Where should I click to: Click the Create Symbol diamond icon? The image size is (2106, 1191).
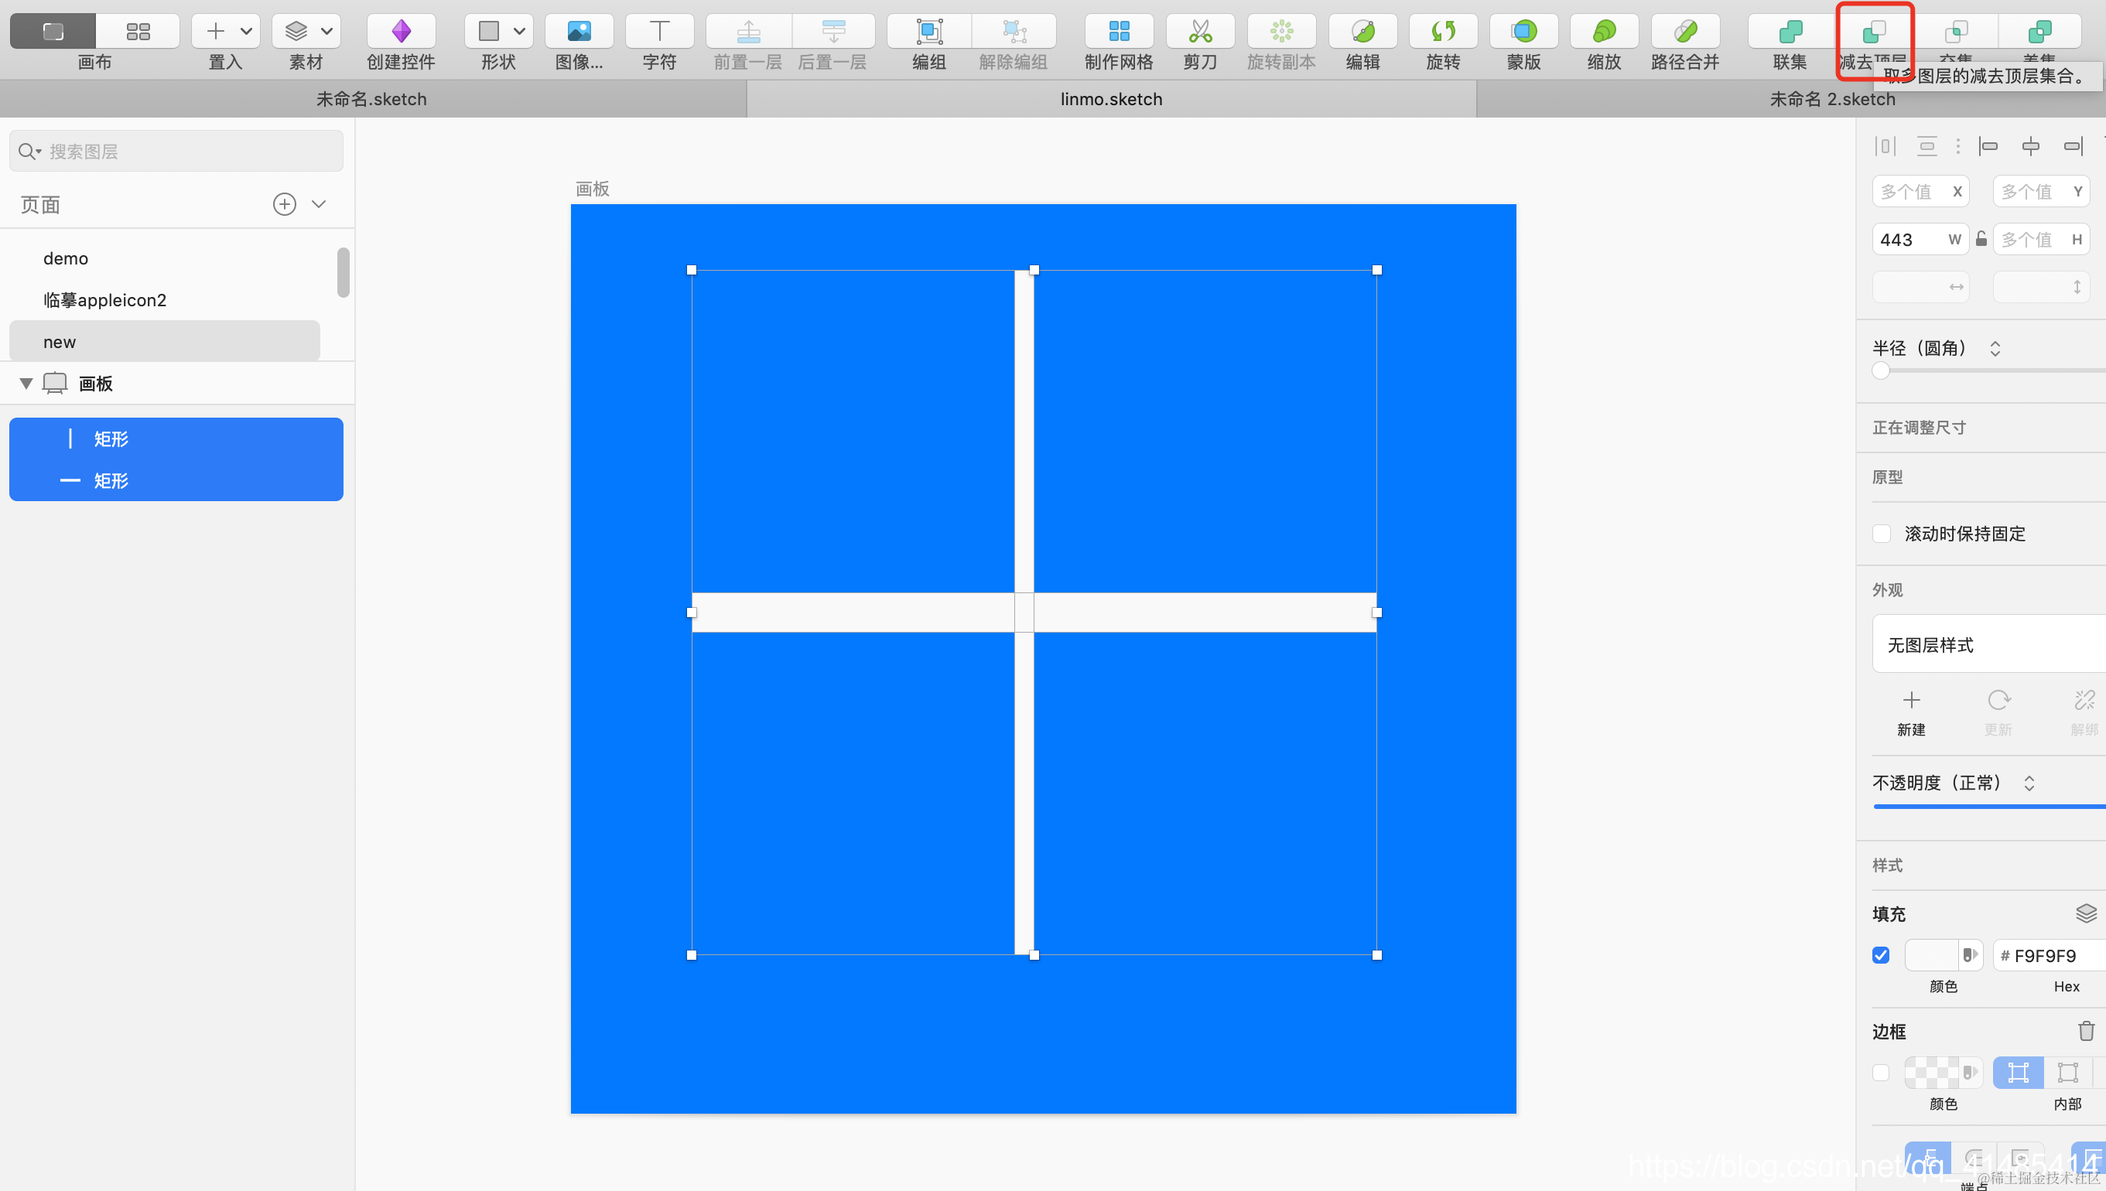pos(401,32)
